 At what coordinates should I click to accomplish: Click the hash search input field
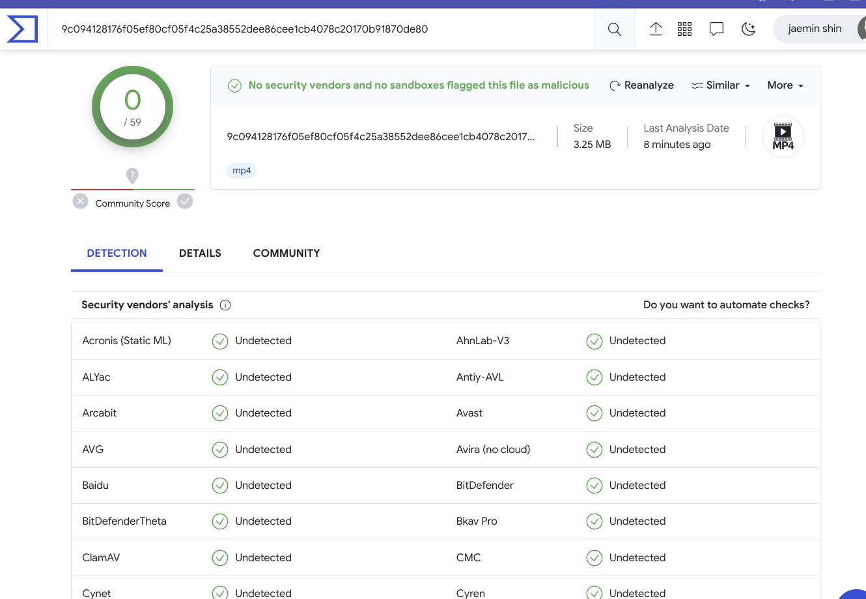(x=320, y=29)
